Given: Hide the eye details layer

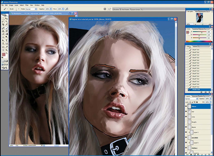Looking at the screenshot, I should coord(186,137).
